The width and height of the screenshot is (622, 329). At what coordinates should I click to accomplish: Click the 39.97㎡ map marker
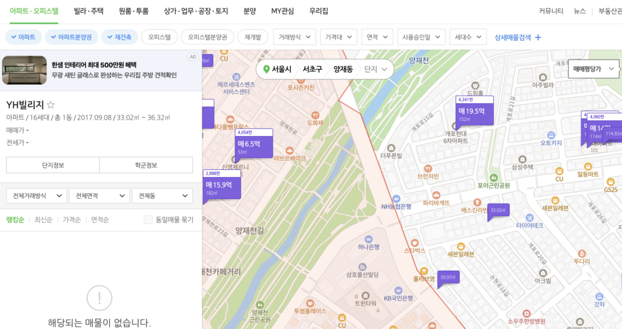click(x=448, y=277)
